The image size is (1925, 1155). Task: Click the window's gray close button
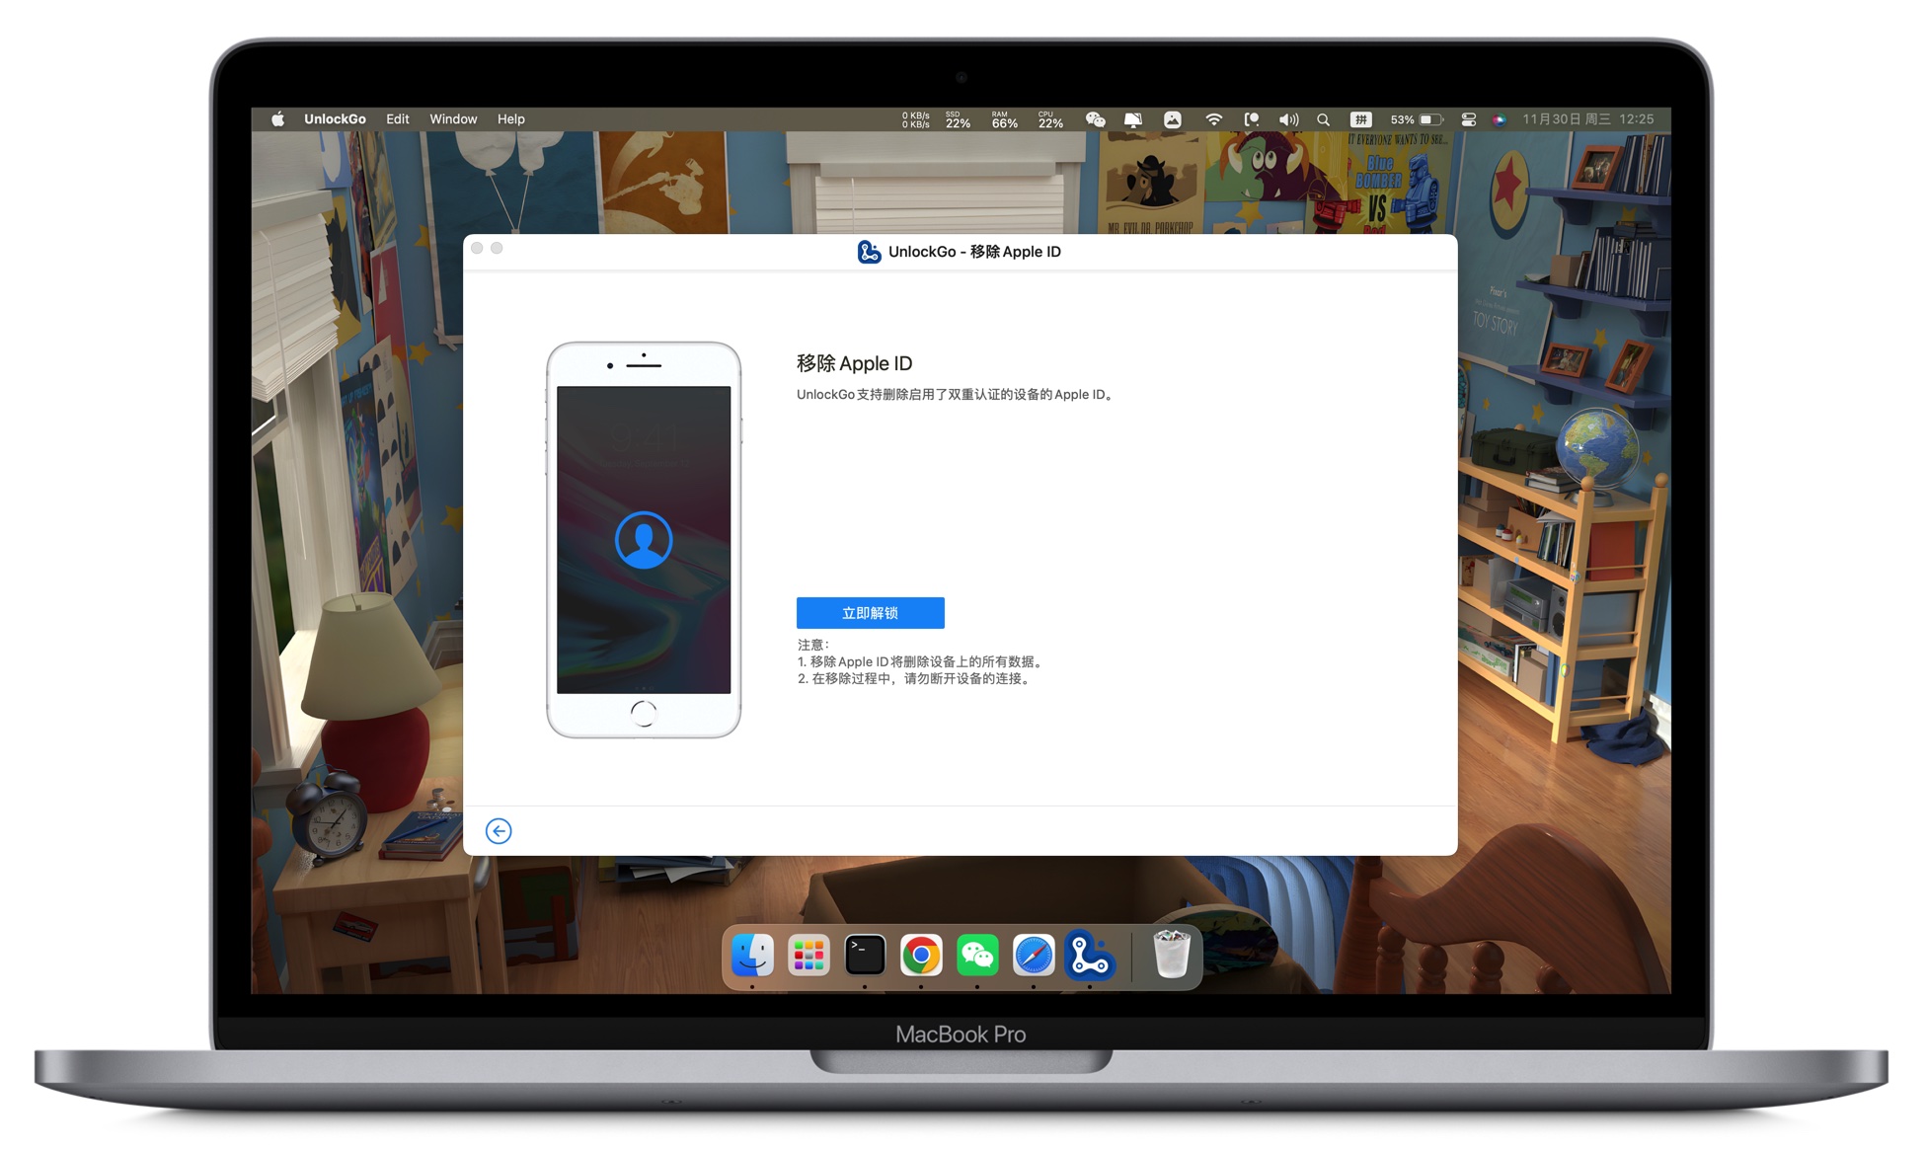click(x=477, y=249)
